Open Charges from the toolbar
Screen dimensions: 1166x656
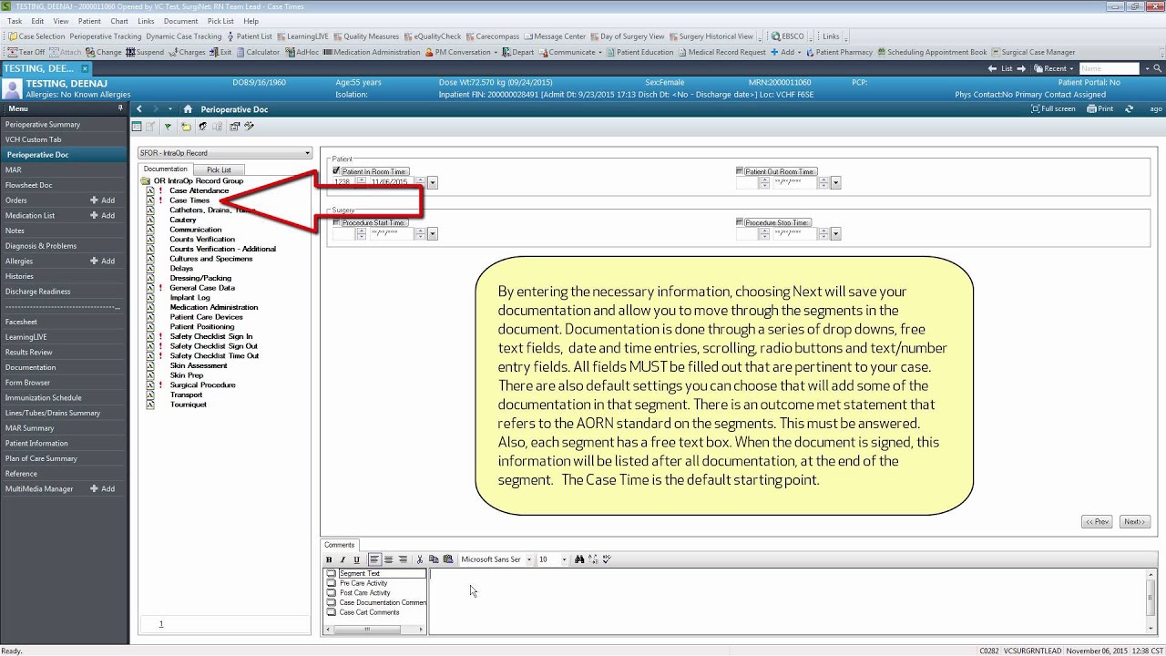[x=187, y=52]
